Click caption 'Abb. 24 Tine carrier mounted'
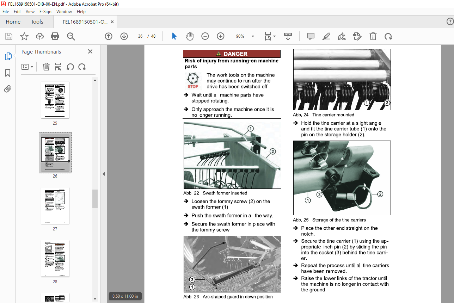This screenshot has width=454, height=303. [324, 115]
